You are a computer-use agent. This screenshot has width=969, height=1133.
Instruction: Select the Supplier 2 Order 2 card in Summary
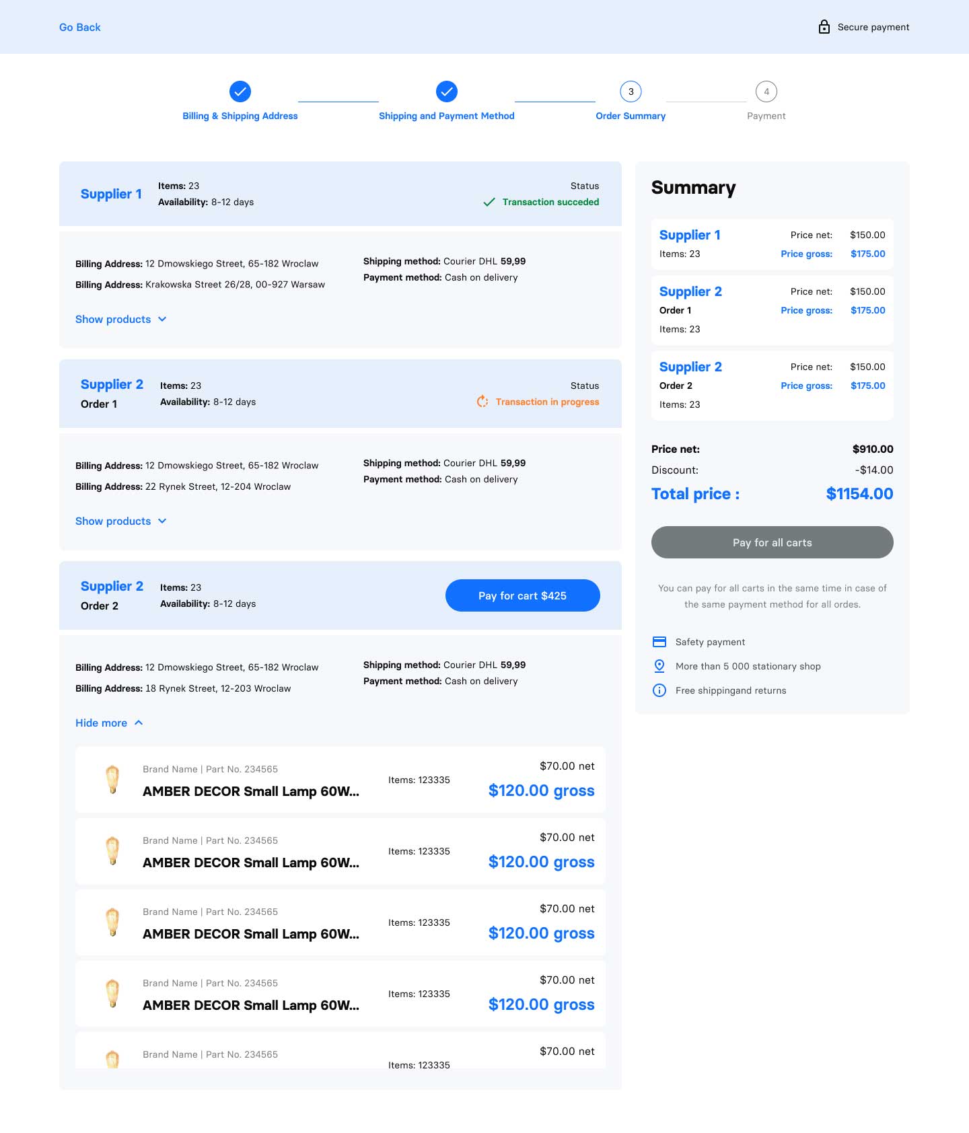pos(773,386)
